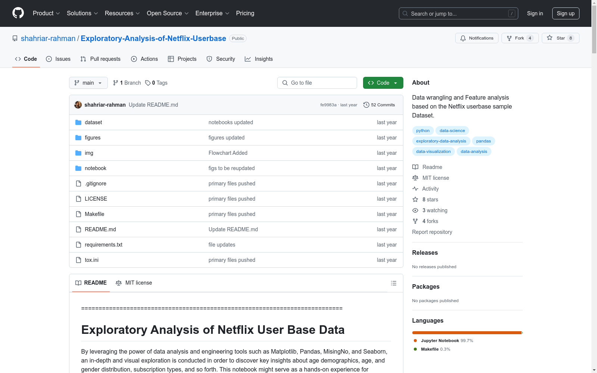The width and height of the screenshot is (597, 373).
Task: Click the Notifications bell button
Action: (476, 38)
